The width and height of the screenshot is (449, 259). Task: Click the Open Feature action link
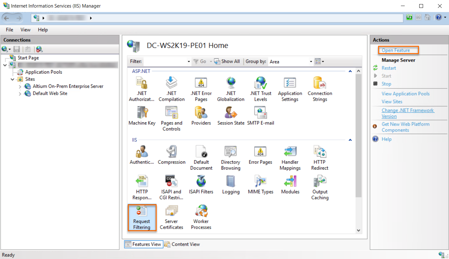396,50
